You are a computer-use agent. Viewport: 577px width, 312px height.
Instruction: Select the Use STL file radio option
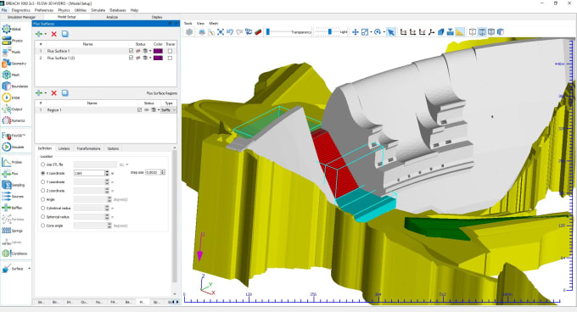click(42, 164)
